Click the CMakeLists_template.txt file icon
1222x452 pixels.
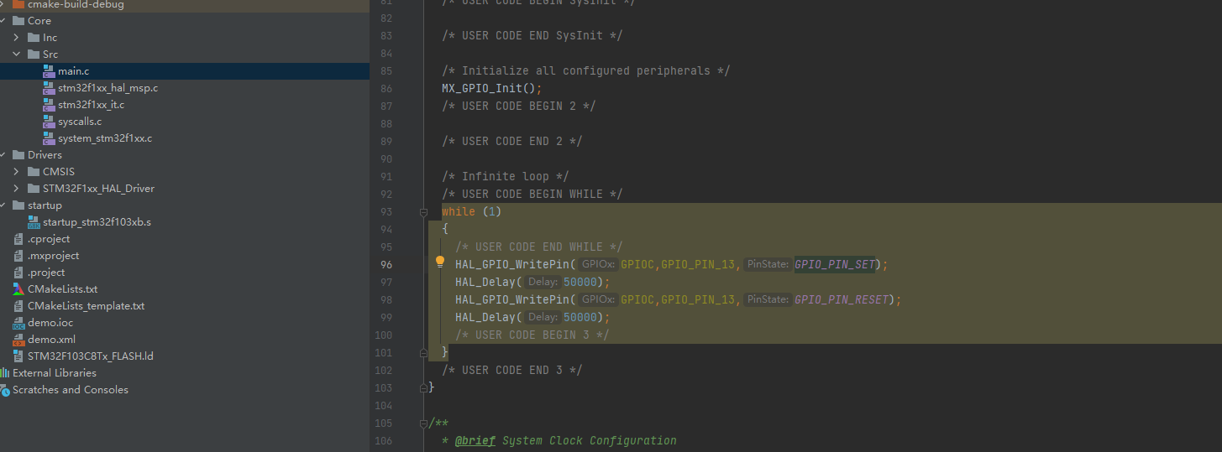18,306
